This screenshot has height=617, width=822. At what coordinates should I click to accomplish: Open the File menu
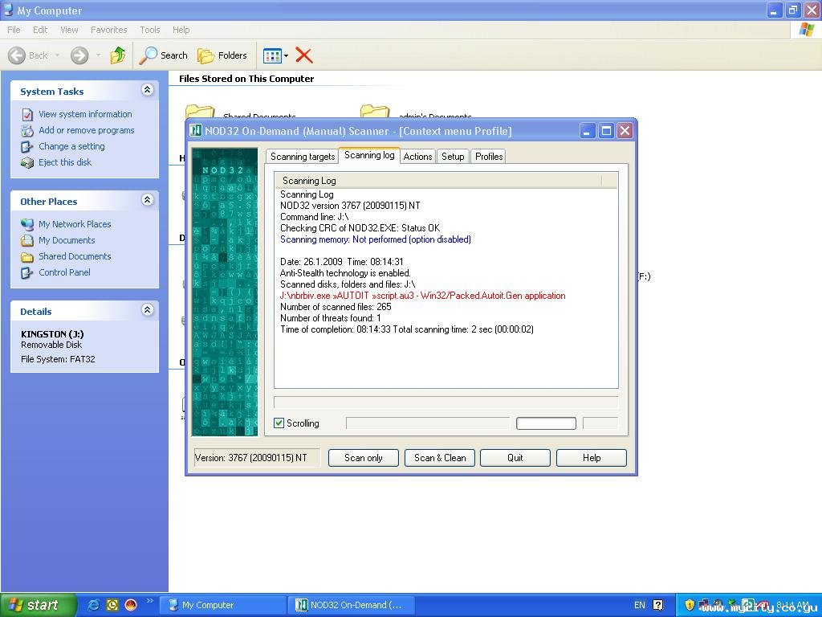14,30
